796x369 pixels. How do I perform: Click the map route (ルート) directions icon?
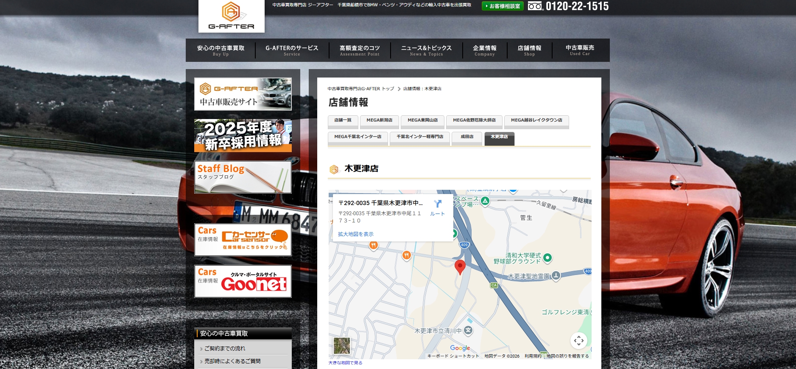(x=437, y=204)
